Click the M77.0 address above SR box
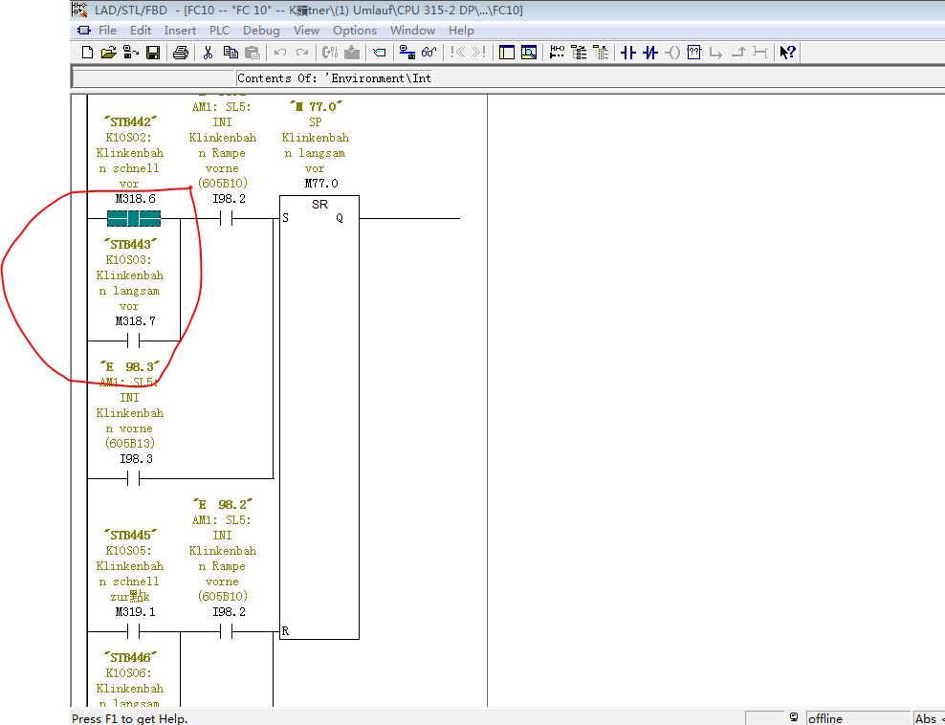 (321, 184)
